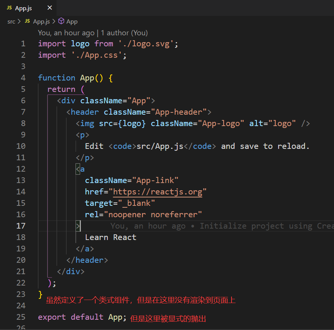Click the JS file icon in the tab
Image resolution: width=334 pixels, height=330 pixels.
[x=9, y=8]
